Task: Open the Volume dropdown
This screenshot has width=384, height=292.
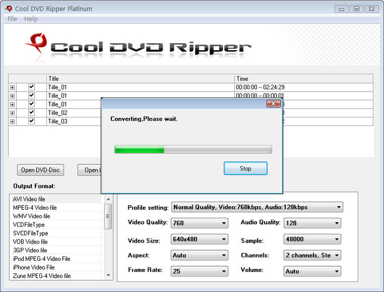Action: click(x=312, y=271)
